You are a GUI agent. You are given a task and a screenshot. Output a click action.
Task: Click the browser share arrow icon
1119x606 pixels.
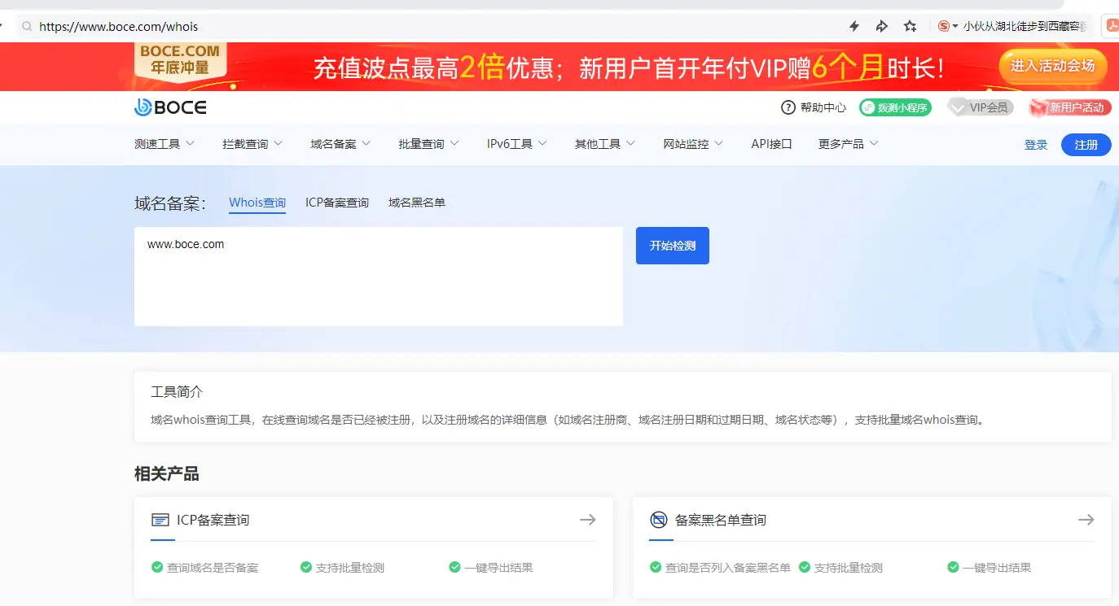pyautogui.click(x=881, y=26)
